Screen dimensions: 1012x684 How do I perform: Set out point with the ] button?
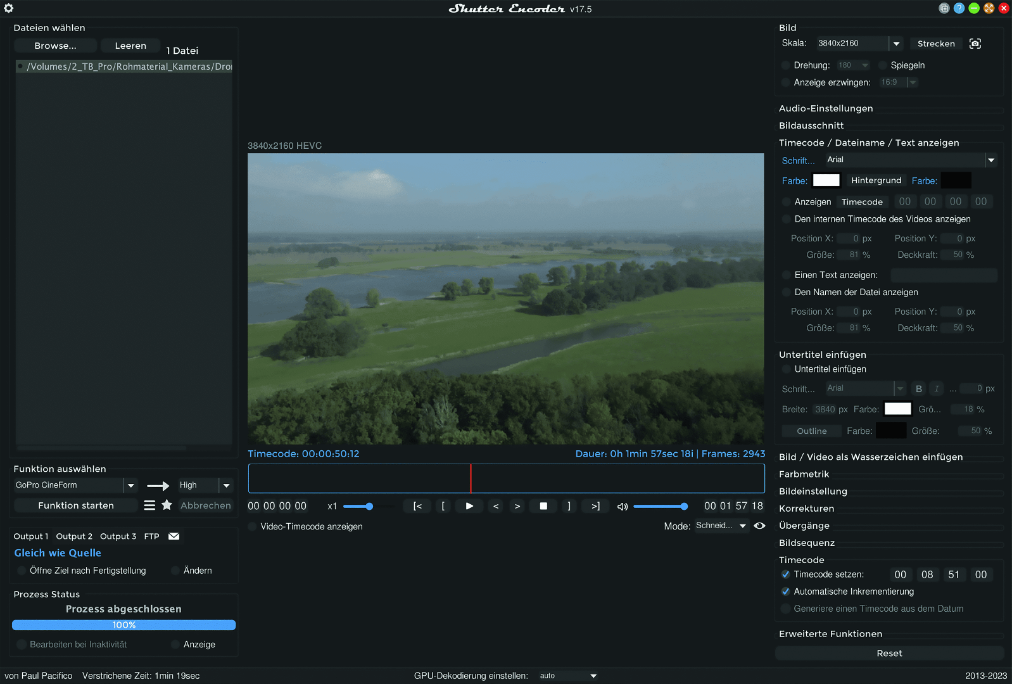[569, 506]
